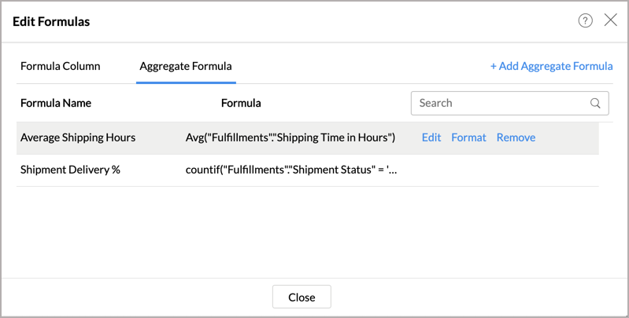Select the Average Shipping Hours row name

(x=78, y=137)
